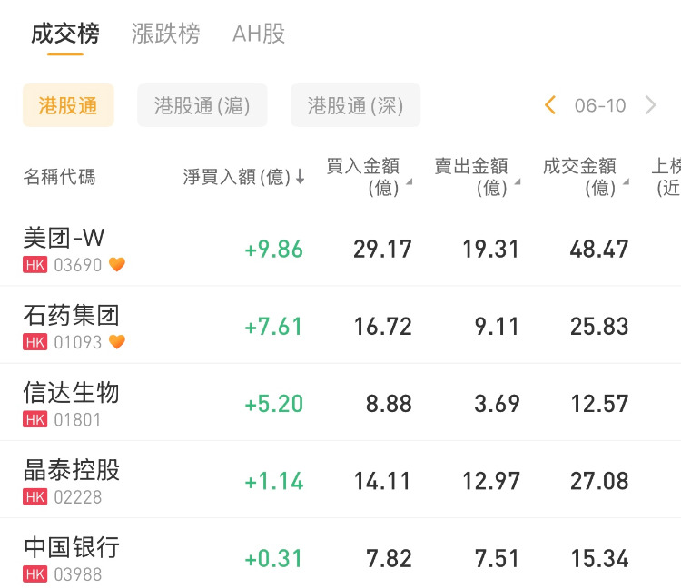
Task: Open 石药集团 stock row
Action: pos(340,325)
